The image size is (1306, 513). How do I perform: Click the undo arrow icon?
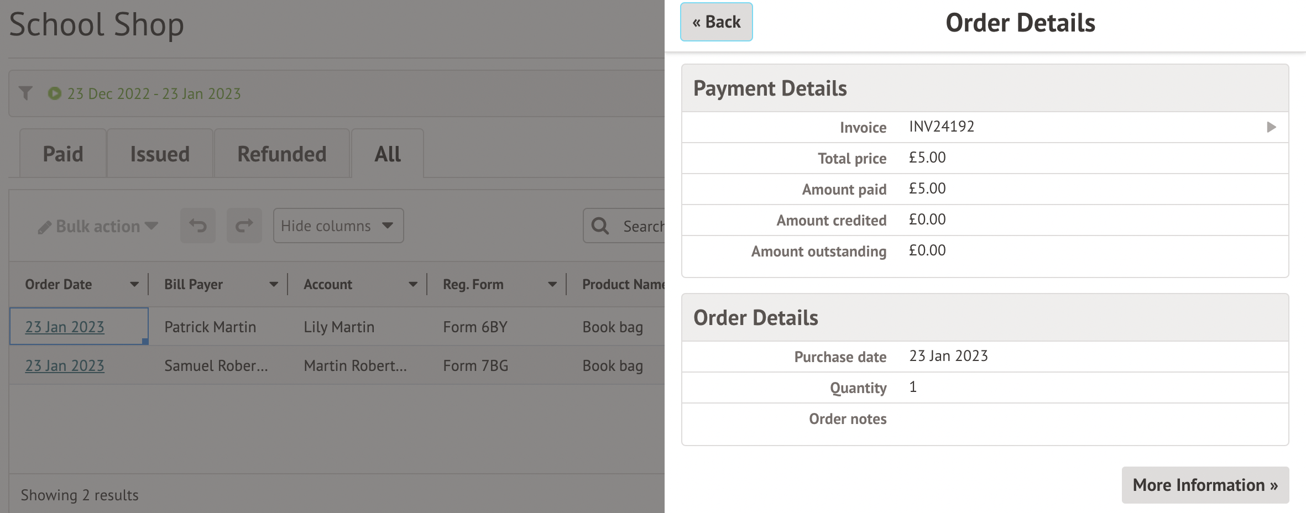[198, 226]
